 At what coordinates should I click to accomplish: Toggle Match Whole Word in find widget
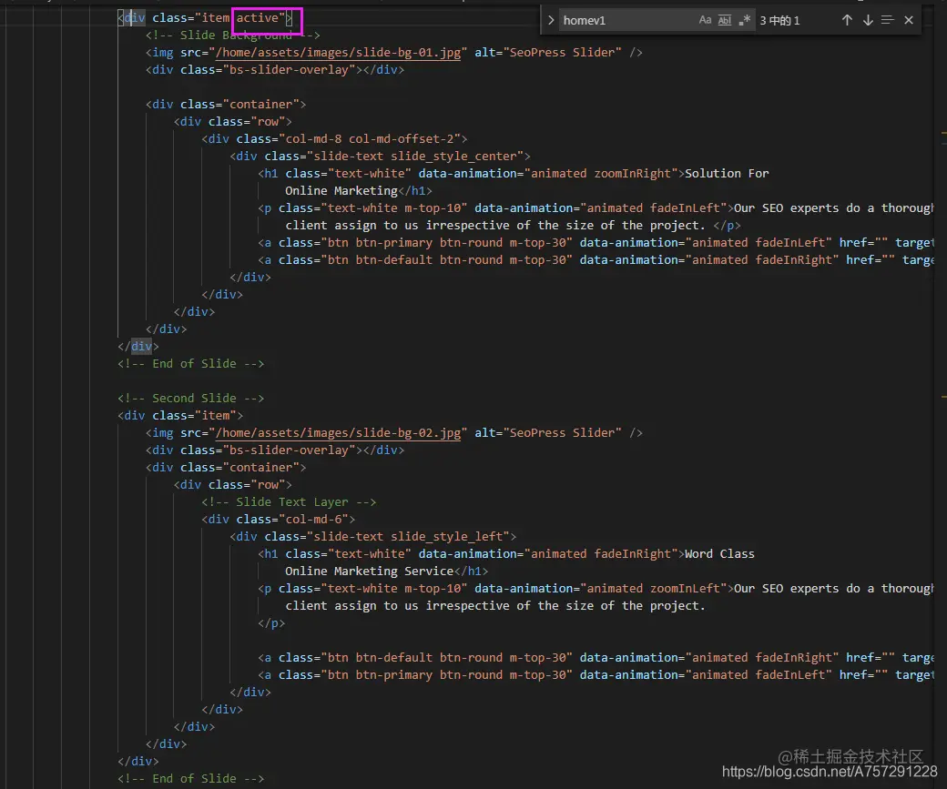[x=725, y=20]
